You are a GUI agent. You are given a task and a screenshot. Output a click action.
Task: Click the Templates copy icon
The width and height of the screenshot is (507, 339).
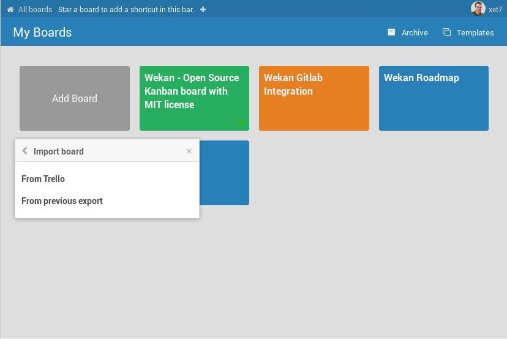click(446, 32)
